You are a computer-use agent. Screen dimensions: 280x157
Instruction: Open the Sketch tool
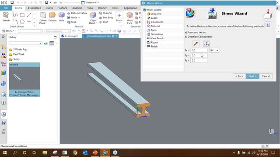pyautogui.click(x=6, y=17)
